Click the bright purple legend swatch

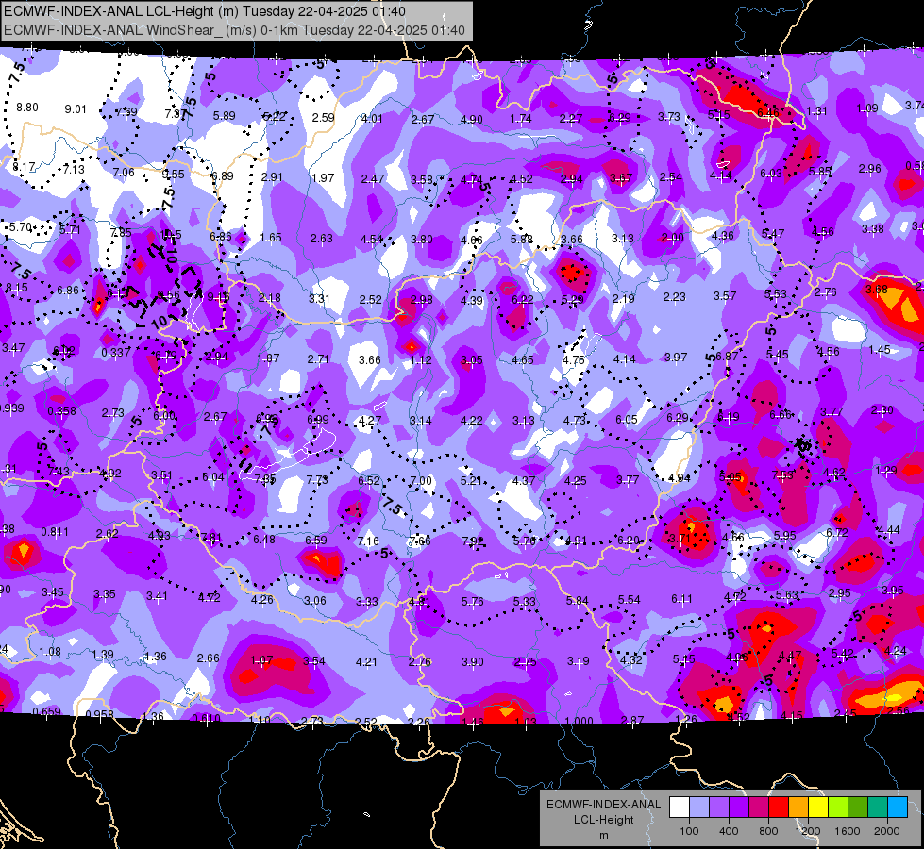click(739, 807)
